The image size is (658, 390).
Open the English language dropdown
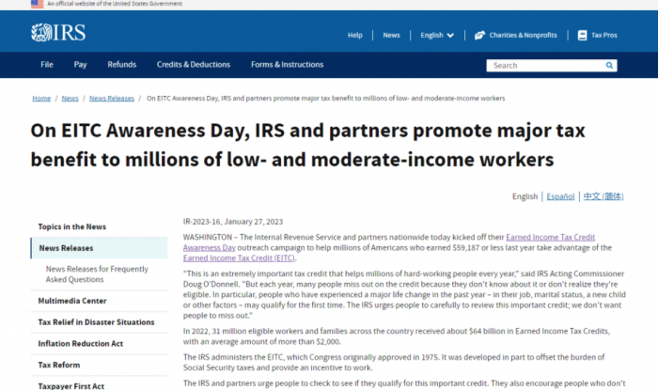tap(437, 36)
